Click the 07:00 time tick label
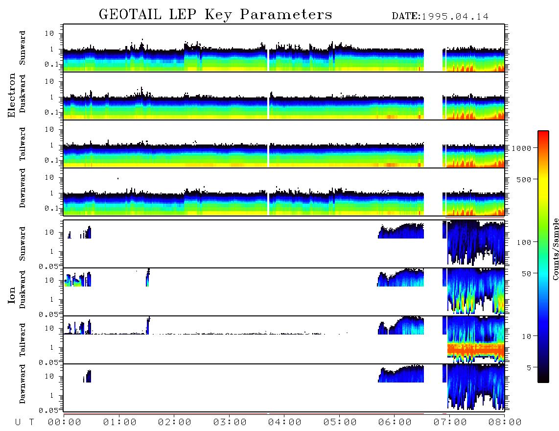 coord(450,422)
